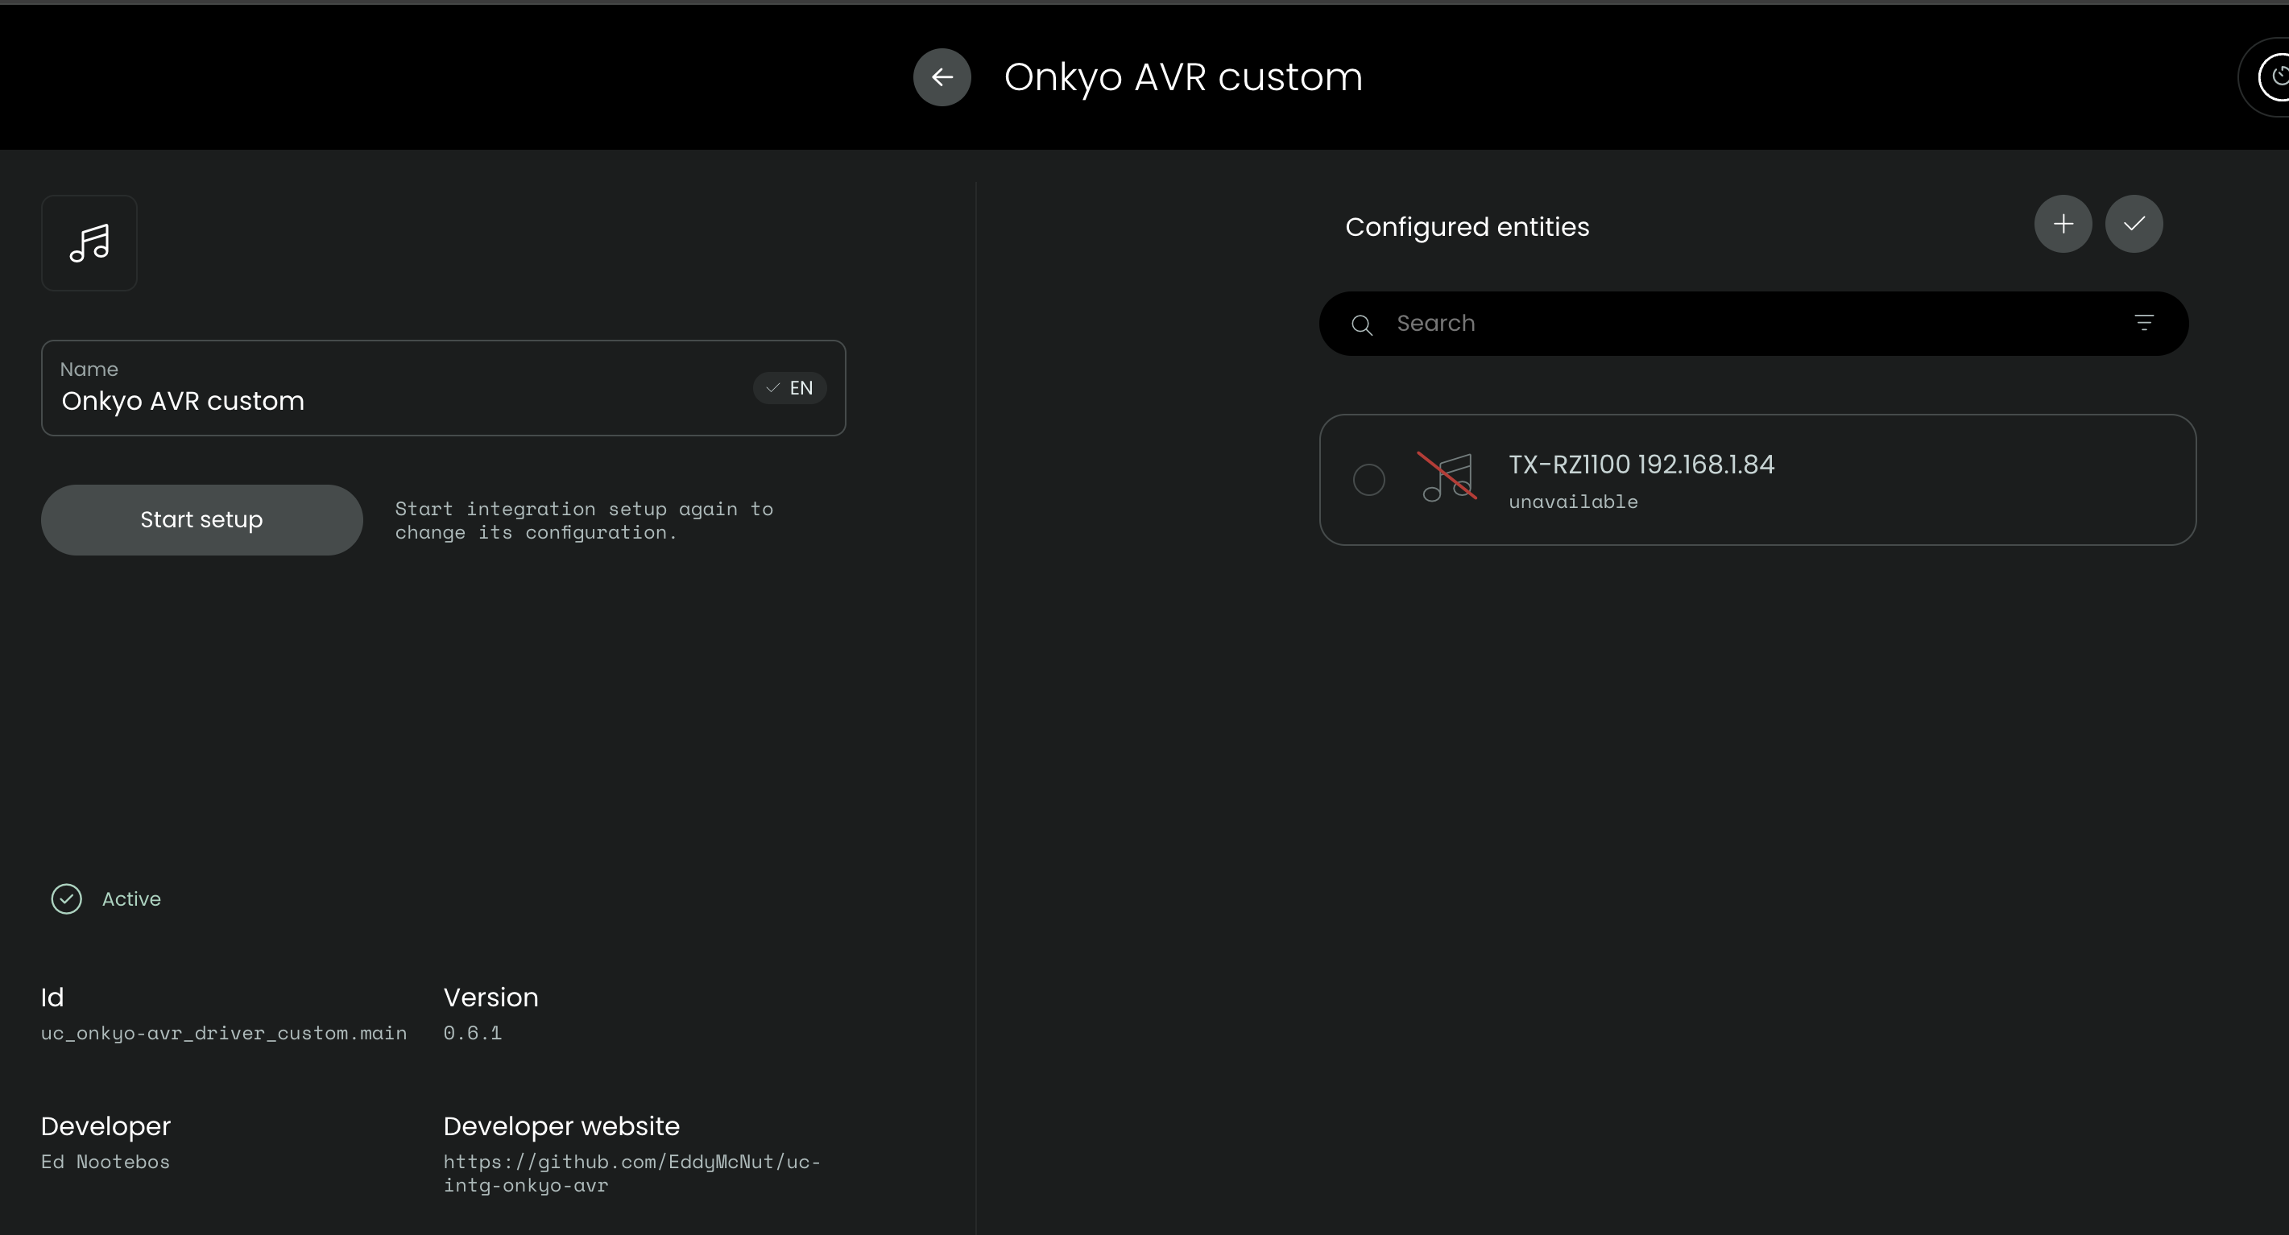Click the version number 0.6.1
2289x1235 pixels.
click(x=472, y=1033)
